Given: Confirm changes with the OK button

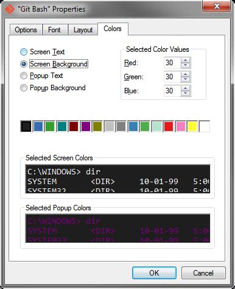Looking at the screenshot, I should tap(154, 273).
